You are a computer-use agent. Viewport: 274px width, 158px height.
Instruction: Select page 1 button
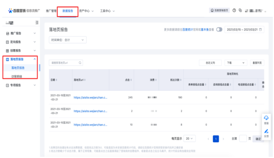pos(216,139)
